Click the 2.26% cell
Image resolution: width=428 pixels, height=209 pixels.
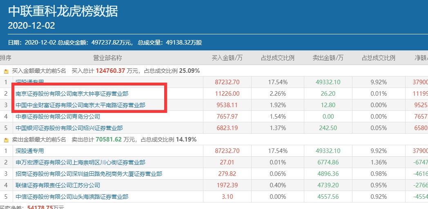(278, 94)
